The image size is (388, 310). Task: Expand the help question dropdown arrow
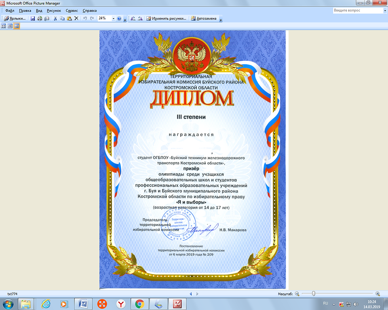[x=385, y=11]
